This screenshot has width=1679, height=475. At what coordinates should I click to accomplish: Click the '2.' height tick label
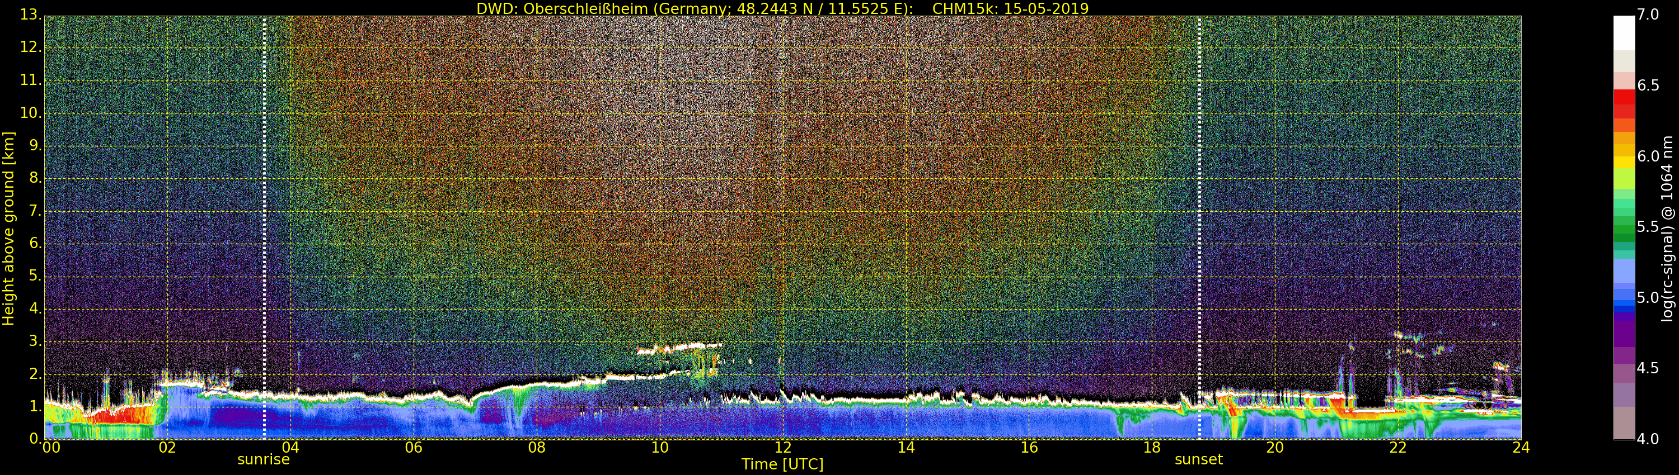click(35, 373)
